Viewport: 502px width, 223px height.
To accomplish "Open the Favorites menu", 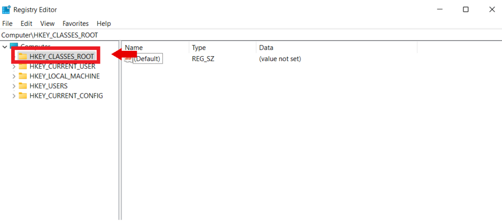I will (x=75, y=23).
